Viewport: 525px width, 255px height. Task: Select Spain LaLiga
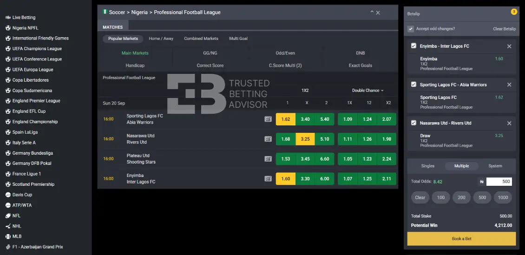(22, 132)
